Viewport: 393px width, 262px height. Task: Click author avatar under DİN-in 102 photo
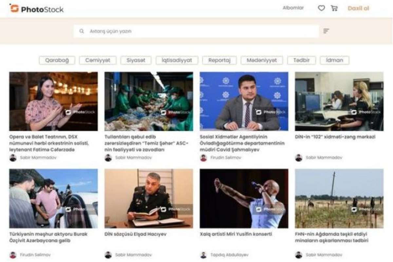click(299, 158)
